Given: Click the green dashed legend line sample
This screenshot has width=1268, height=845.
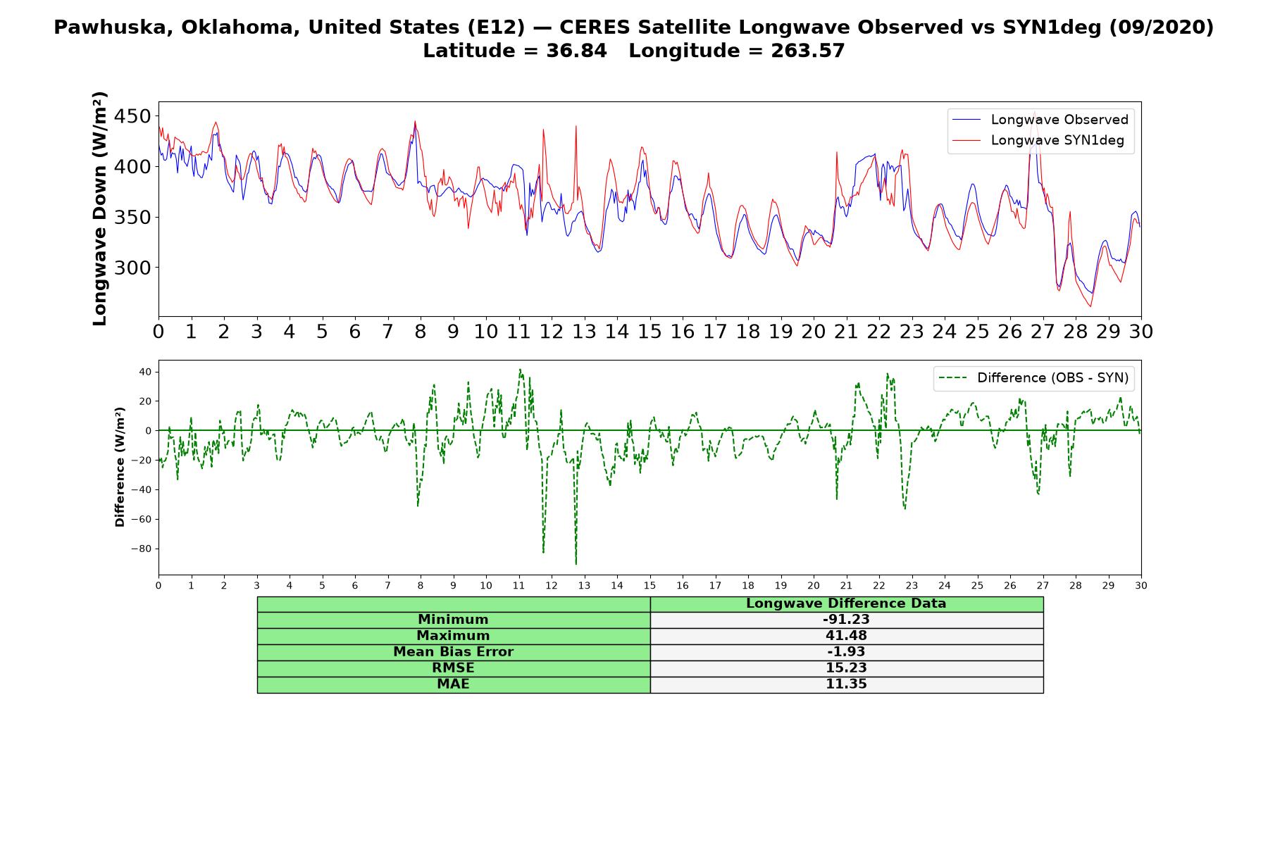Looking at the screenshot, I should pyautogui.click(x=952, y=378).
